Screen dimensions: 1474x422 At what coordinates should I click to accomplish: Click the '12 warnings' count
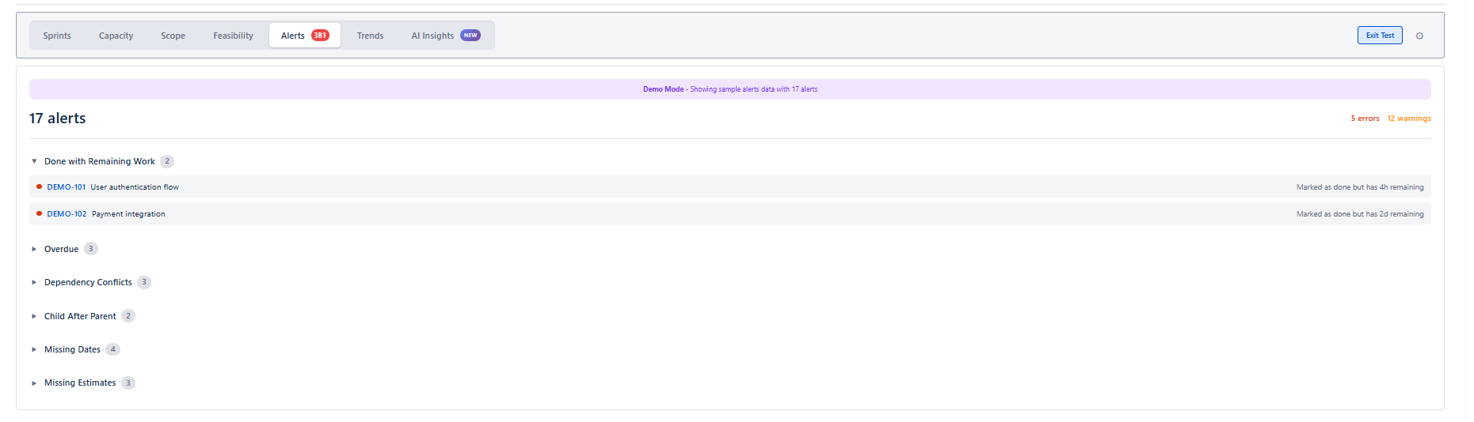coord(1409,119)
